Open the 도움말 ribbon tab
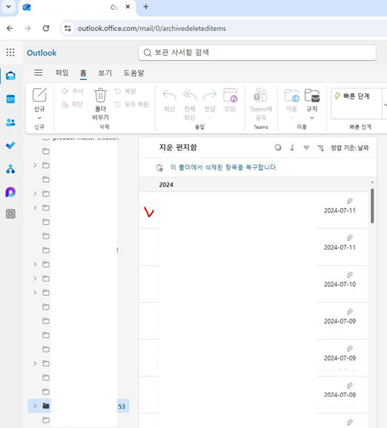This screenshot has height=428, width=387. [134, 73]
